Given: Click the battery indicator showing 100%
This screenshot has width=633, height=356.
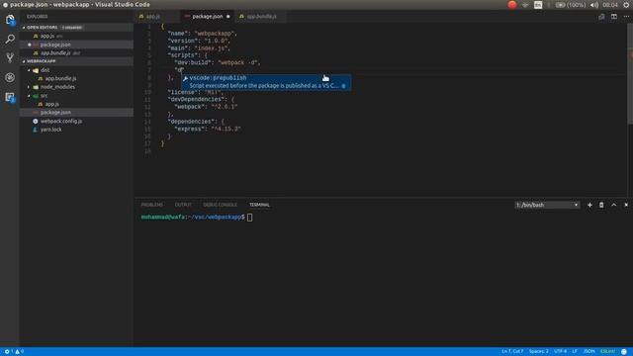Looking at the screenshot, I should 571,5.
